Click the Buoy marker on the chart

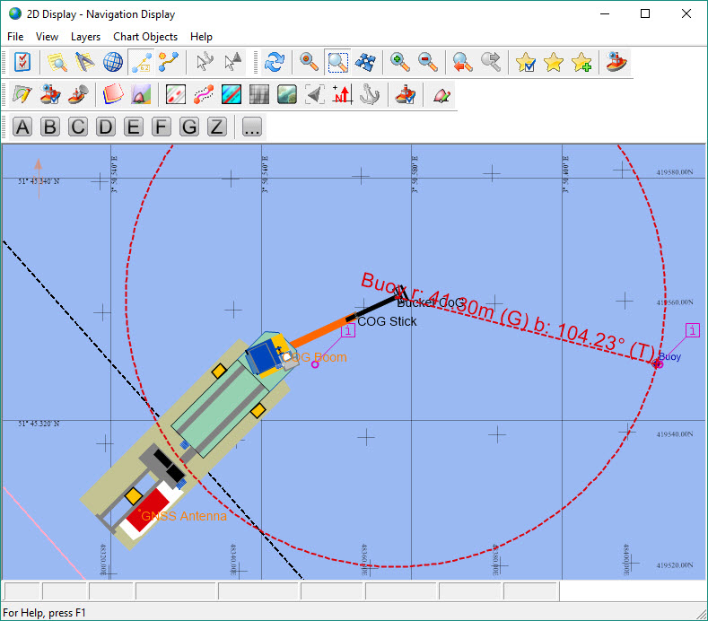658,363
